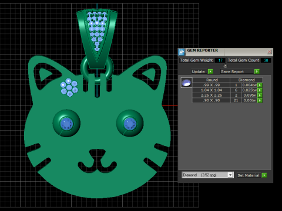Click the Set Material button
Screen dimensions: 282x211
tap(249, 175)
